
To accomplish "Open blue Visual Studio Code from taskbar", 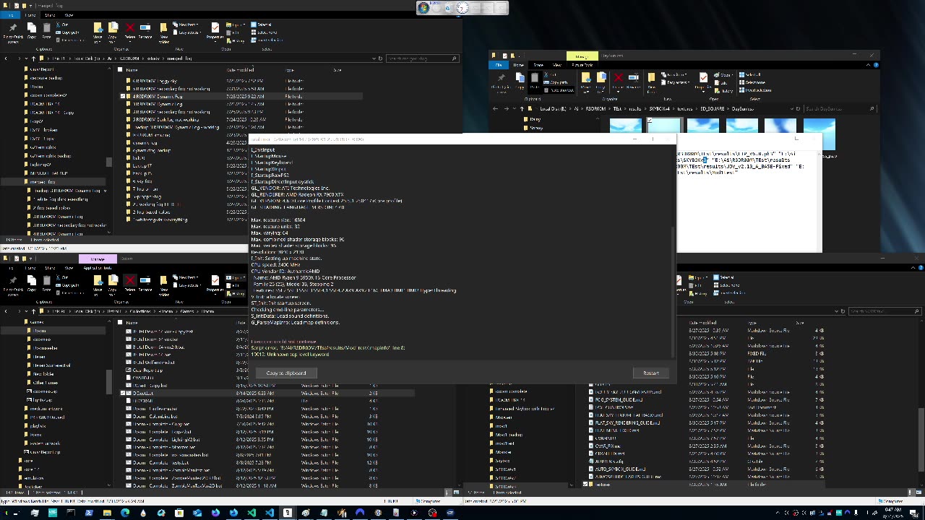I will coord(270,513).
